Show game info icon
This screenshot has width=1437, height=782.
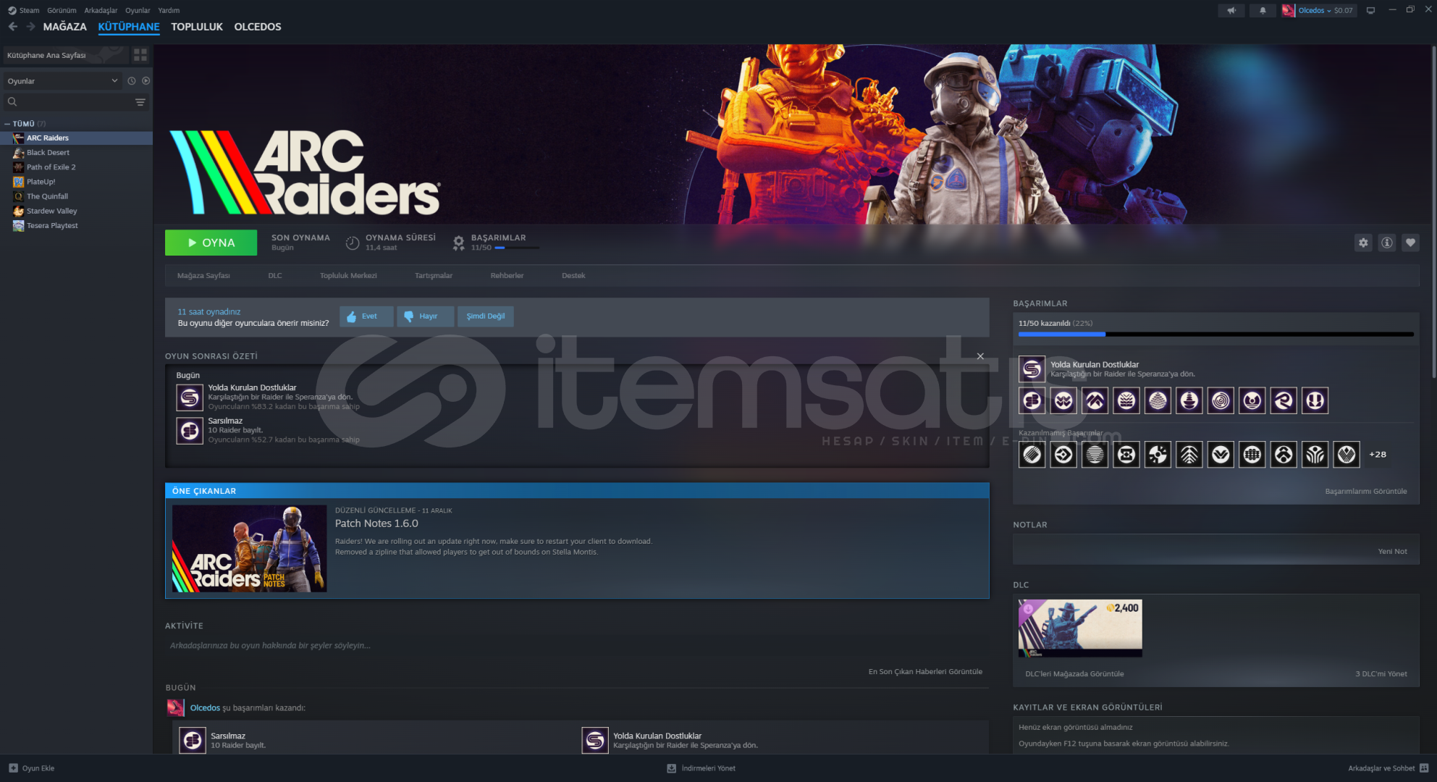coord(1386,243)
